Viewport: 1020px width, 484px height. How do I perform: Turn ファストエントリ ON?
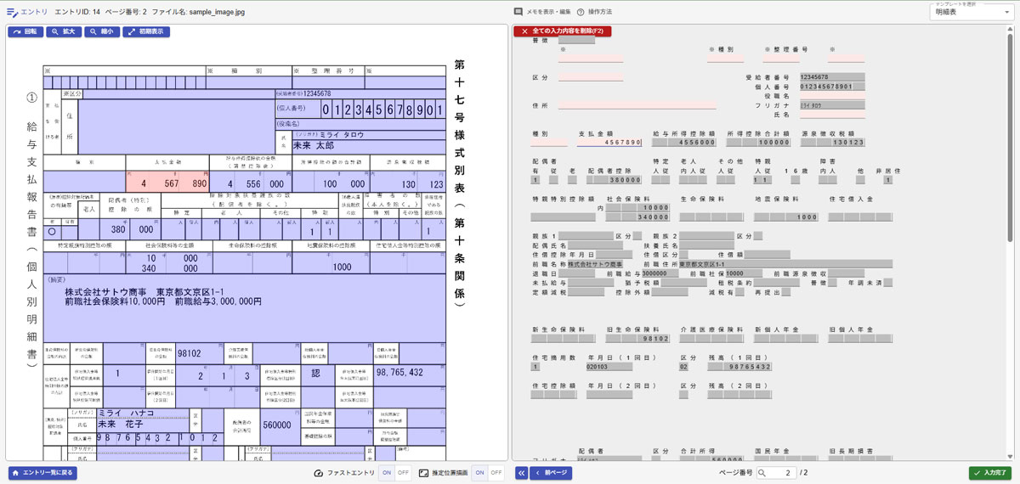tap(386, 473)
